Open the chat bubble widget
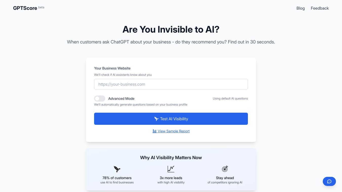342x192 pixels. (x=329, y=181)
